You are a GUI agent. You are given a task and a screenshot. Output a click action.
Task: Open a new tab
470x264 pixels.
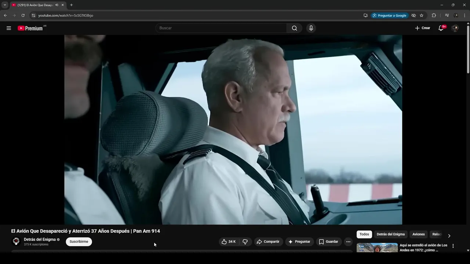(71, 5)
